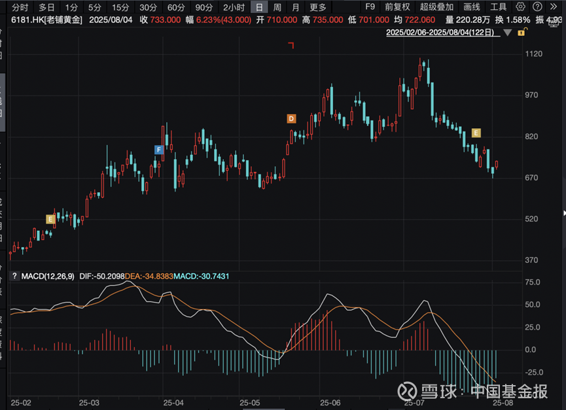Click the red high-point corner marker above the chart
Image resolution: width=566 pixels, height=410 pixels.
click(x=291, y=45)
